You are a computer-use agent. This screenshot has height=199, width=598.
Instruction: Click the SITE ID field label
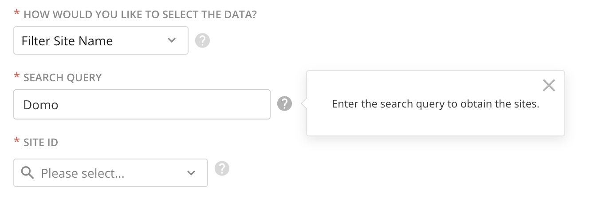[x=41, y=143]
